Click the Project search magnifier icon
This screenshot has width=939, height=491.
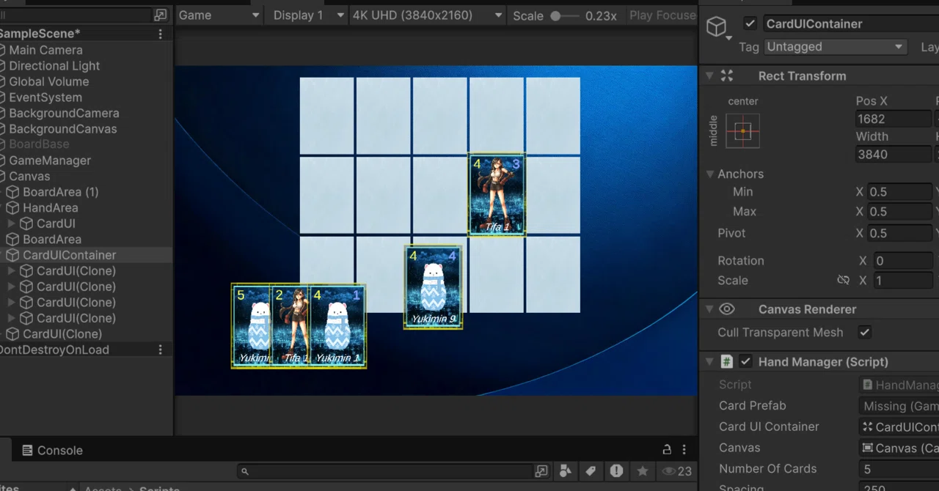coord(245,471)
